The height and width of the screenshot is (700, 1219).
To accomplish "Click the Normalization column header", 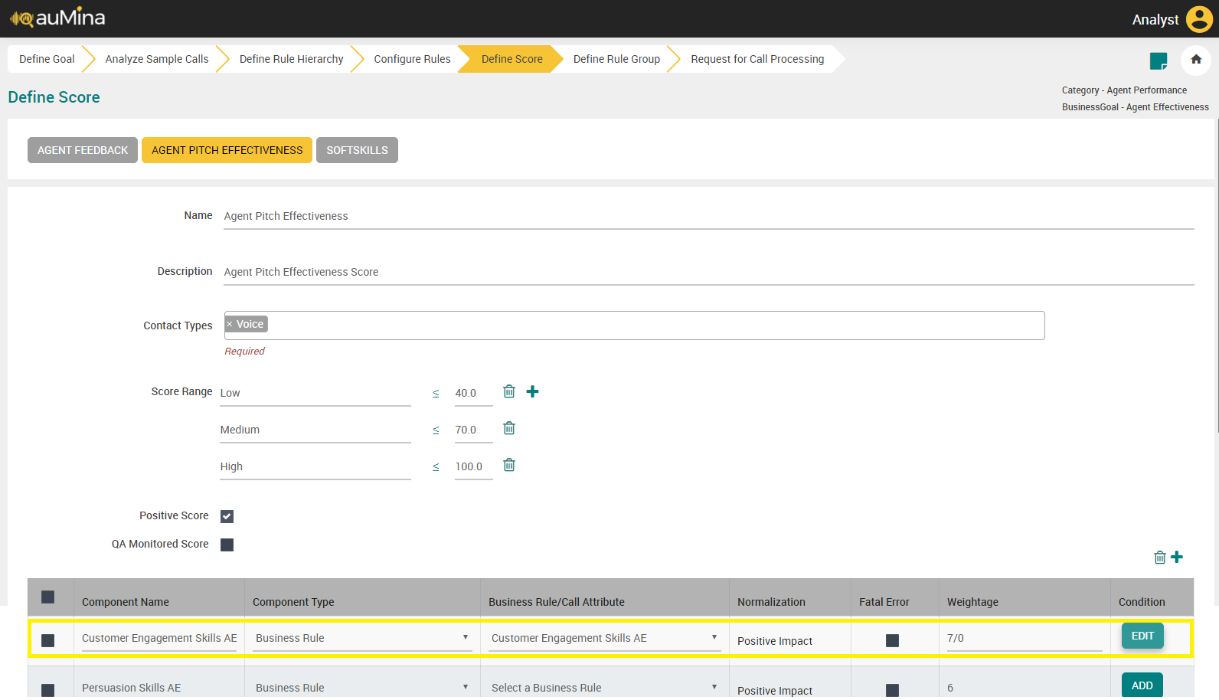I will pyautogui.click(x=771, y=602).
